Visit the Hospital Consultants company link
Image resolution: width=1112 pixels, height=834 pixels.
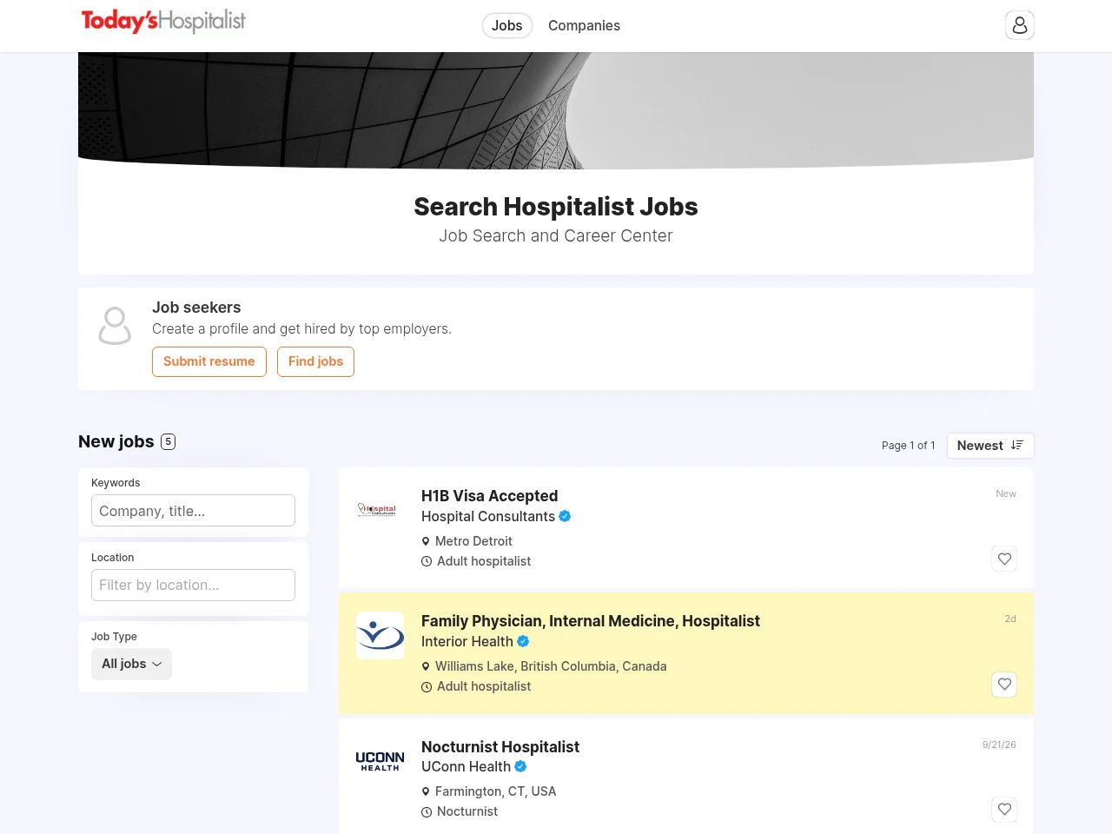click(x=488, y=516)
